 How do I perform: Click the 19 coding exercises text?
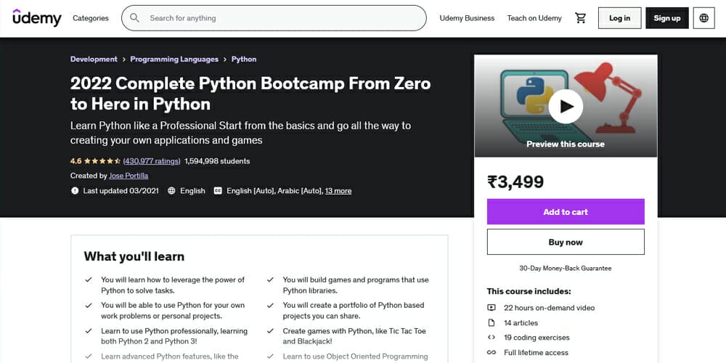(x=537, y=338)
